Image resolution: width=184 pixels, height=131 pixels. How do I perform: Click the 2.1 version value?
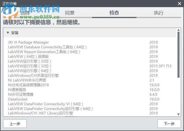(x=152, y=80)
